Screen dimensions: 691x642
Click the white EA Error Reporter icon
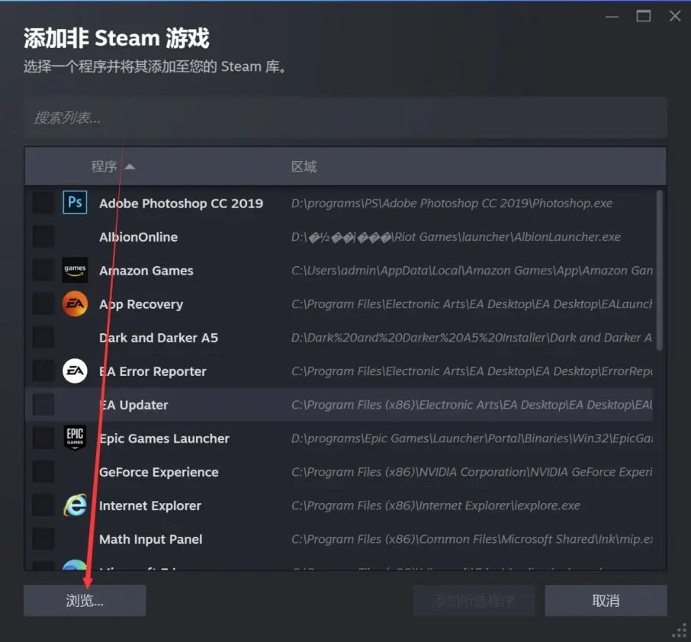[x=75, y=371]
